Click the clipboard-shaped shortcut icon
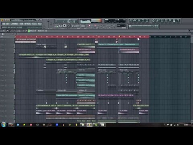 [174, 21]
